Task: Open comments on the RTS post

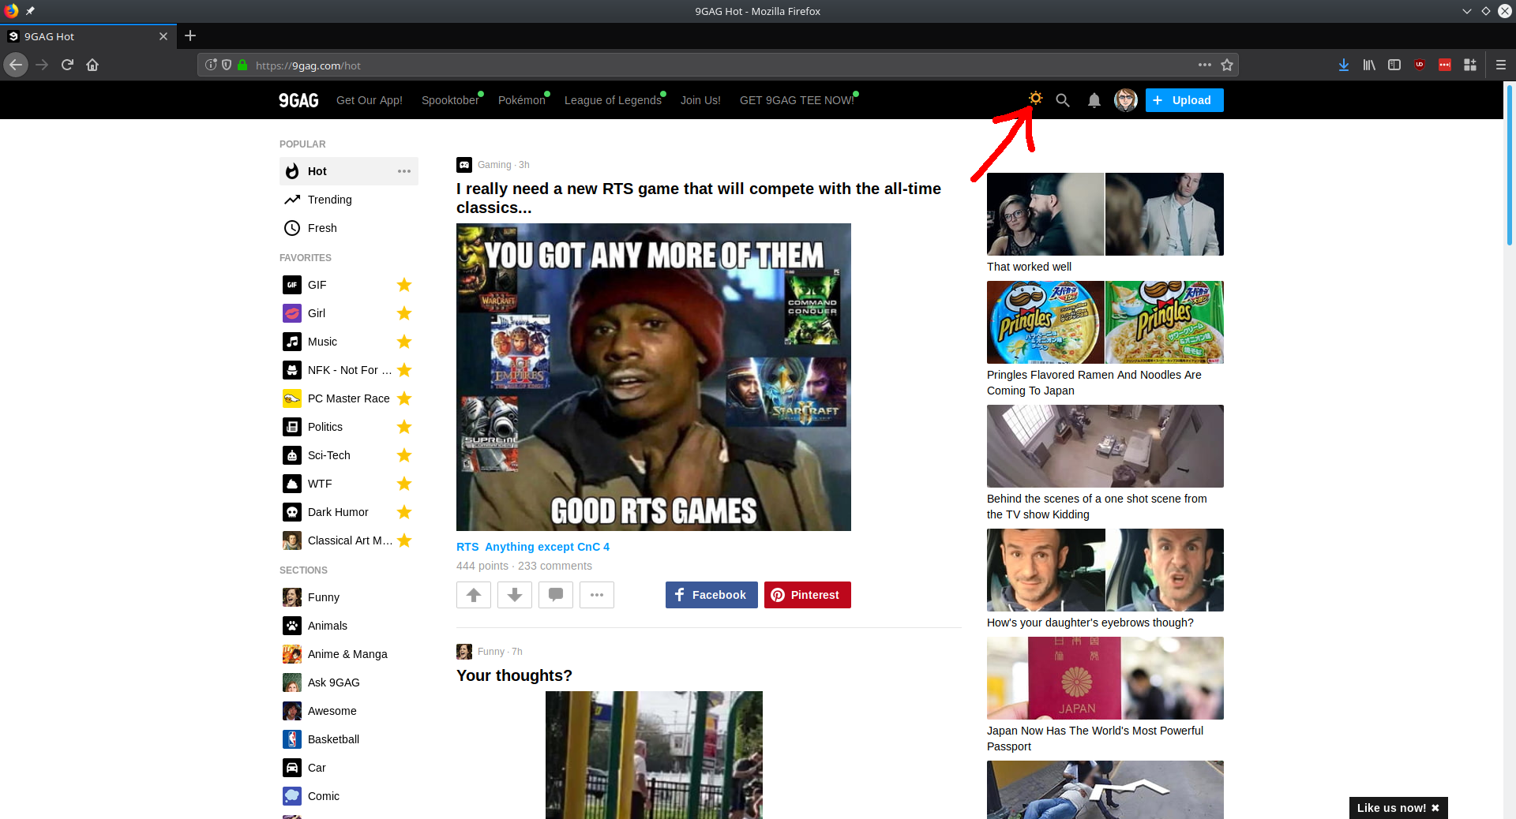Action: (556, 595)
